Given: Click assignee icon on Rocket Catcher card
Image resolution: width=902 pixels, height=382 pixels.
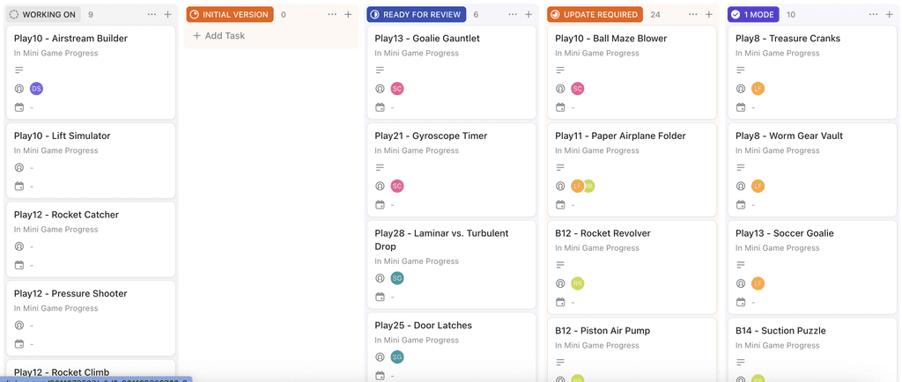Looking at the screenshot, I should [19, 246].
